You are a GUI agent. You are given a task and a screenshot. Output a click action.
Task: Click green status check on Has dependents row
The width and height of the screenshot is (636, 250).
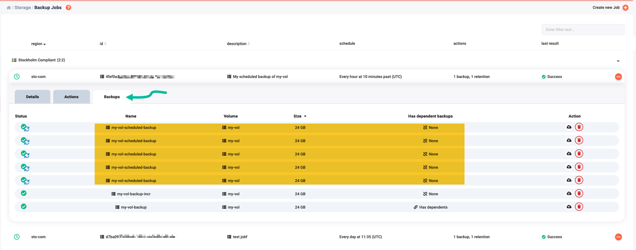(x=24, y=207)
